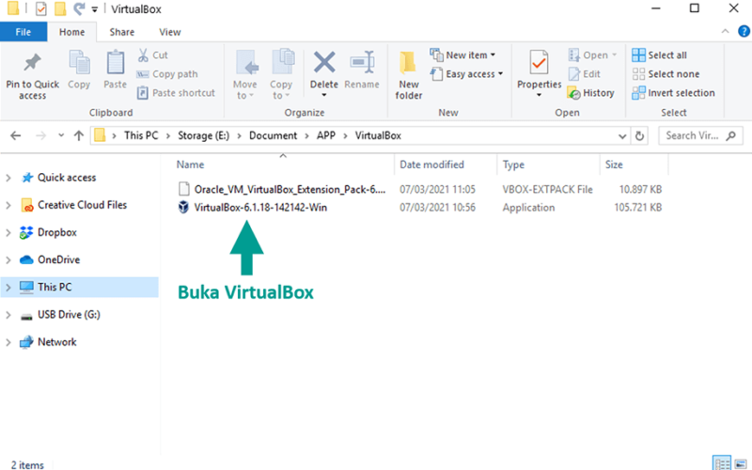Select the VirtualBox-6.1.18-142142-Win file name
Image resolution: width=752 pixels, height=470 pixels.
pyautogui.click(x=260, y=208)
